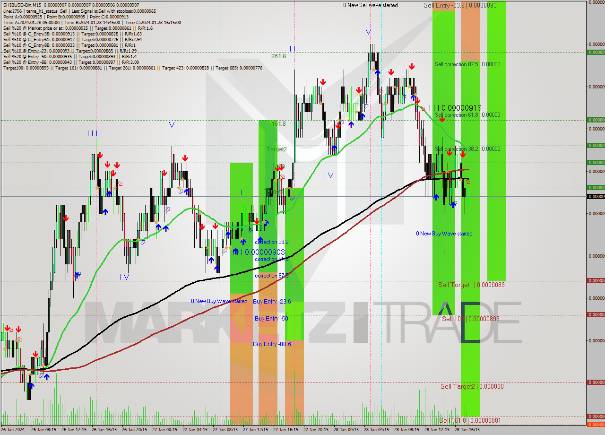605x435 pixels.
Task: Click the 'Sell correction 87.5' label
Action: coord(467,64)
